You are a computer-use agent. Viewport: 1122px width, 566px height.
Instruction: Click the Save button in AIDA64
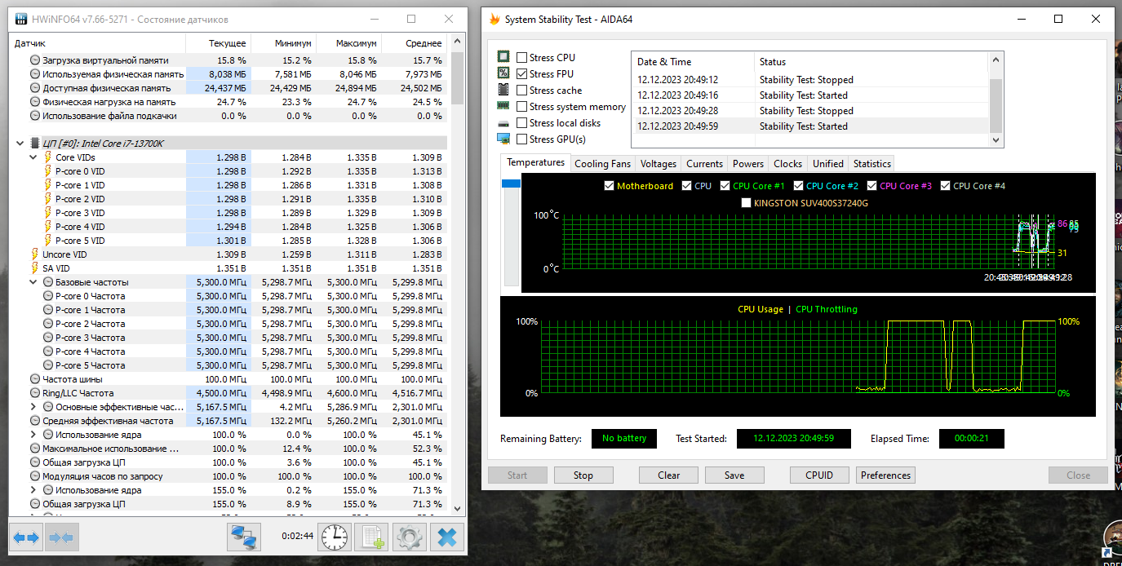point(734,475)
